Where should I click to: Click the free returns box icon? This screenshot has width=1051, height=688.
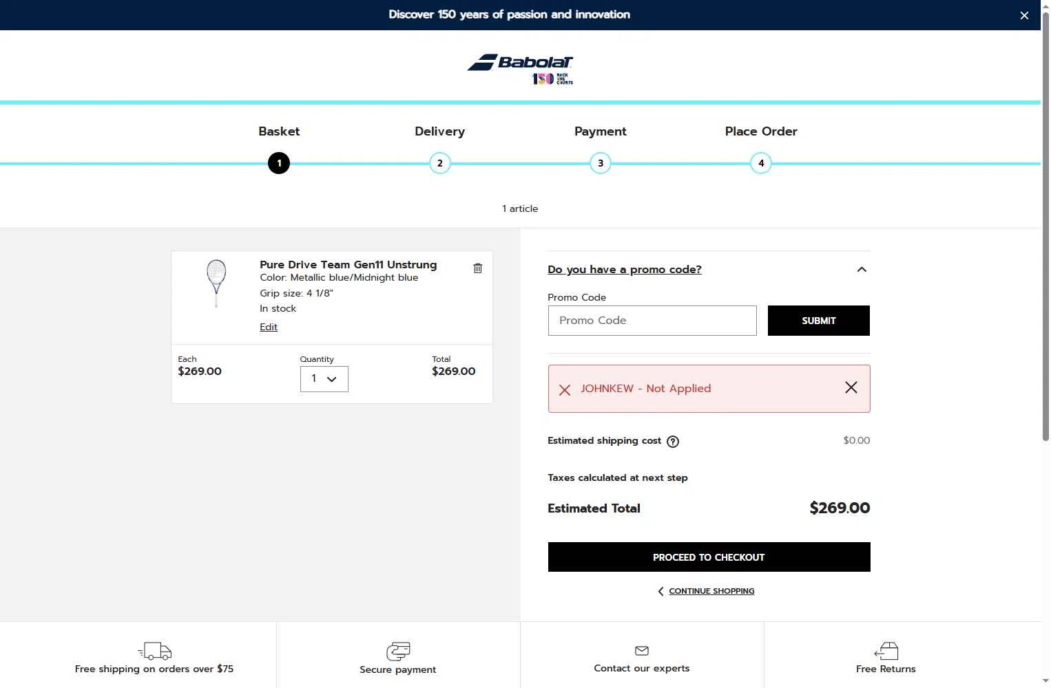(886, 651)
